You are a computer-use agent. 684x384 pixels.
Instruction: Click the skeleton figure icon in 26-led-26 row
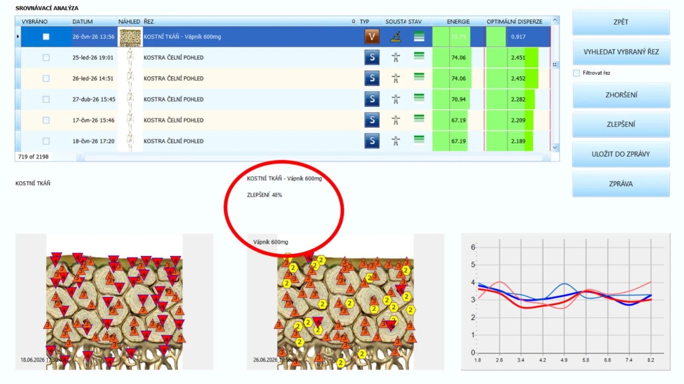396,78
